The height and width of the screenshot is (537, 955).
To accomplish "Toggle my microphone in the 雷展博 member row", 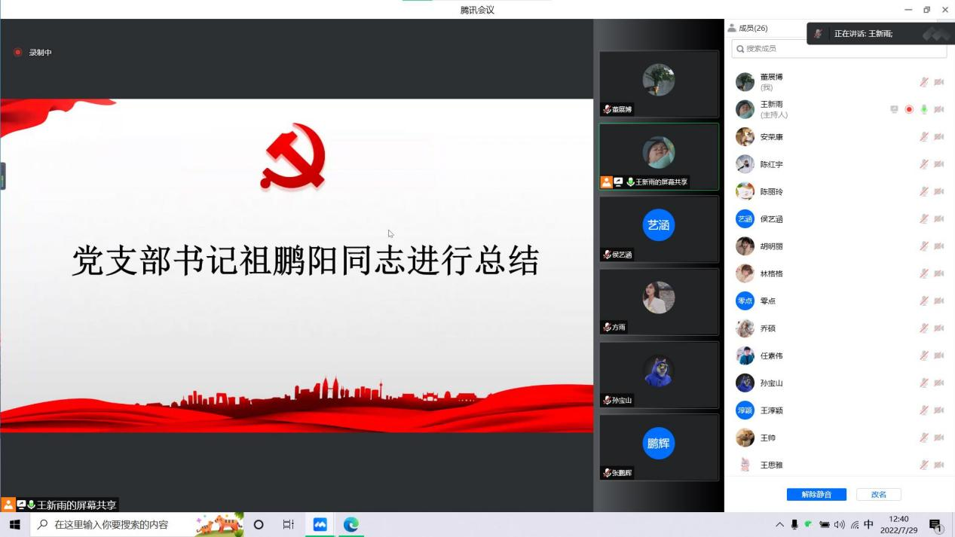I will (x=923, y=82).
